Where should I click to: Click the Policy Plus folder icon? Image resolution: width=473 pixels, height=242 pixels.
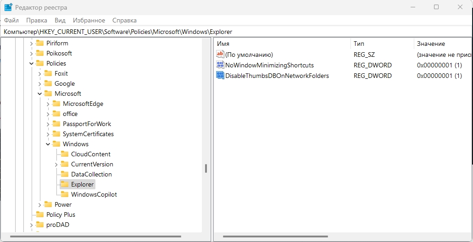coord(40,214)
